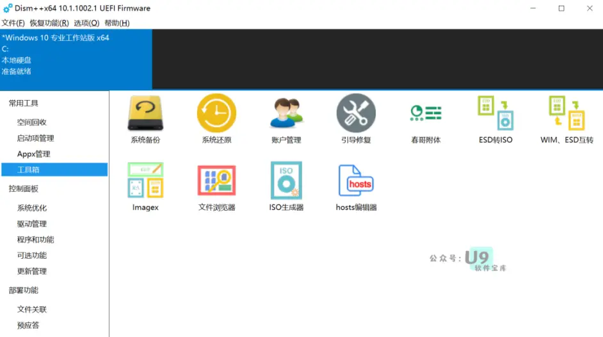This screenshot has height=337, width=603.
Task: Start the 引导修复 boot repair tool
Action: (x=356, y=119)
